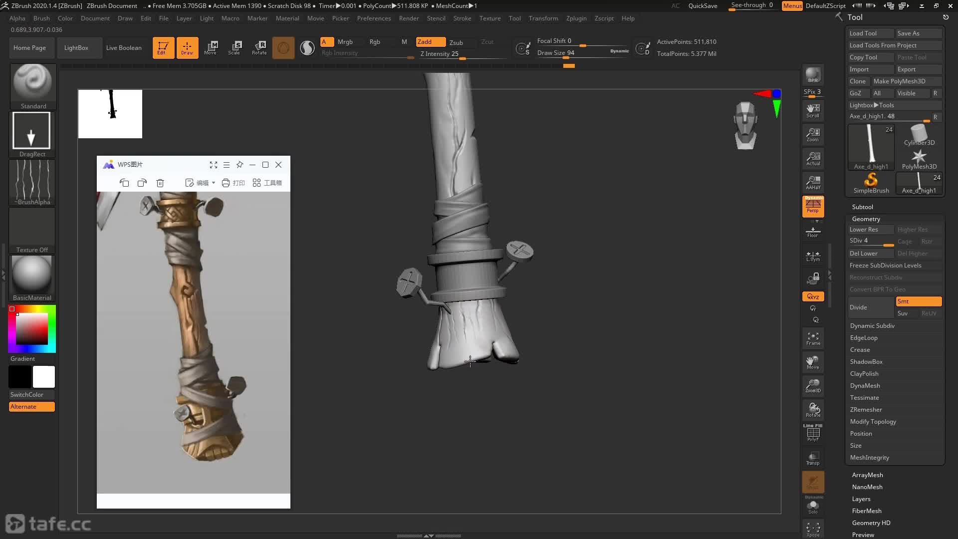Screen dimensions: 958x539
Task: Click the Actual size icon
Action: tap(813, 159)
